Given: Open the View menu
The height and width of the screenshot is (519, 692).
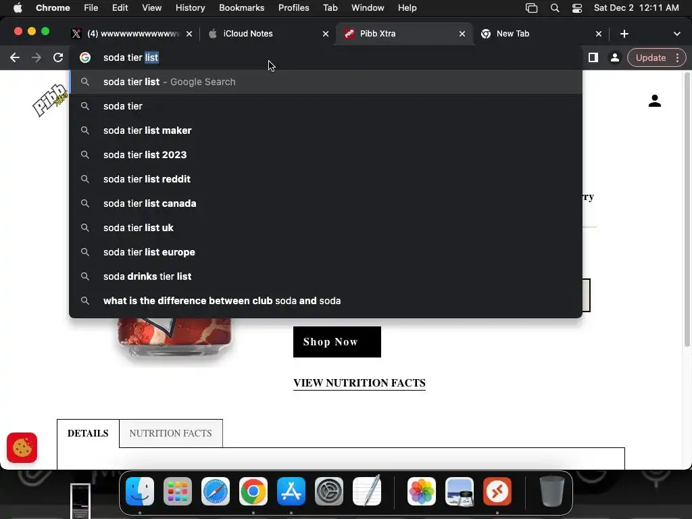Looking at the screenshot, I should 152,8.
